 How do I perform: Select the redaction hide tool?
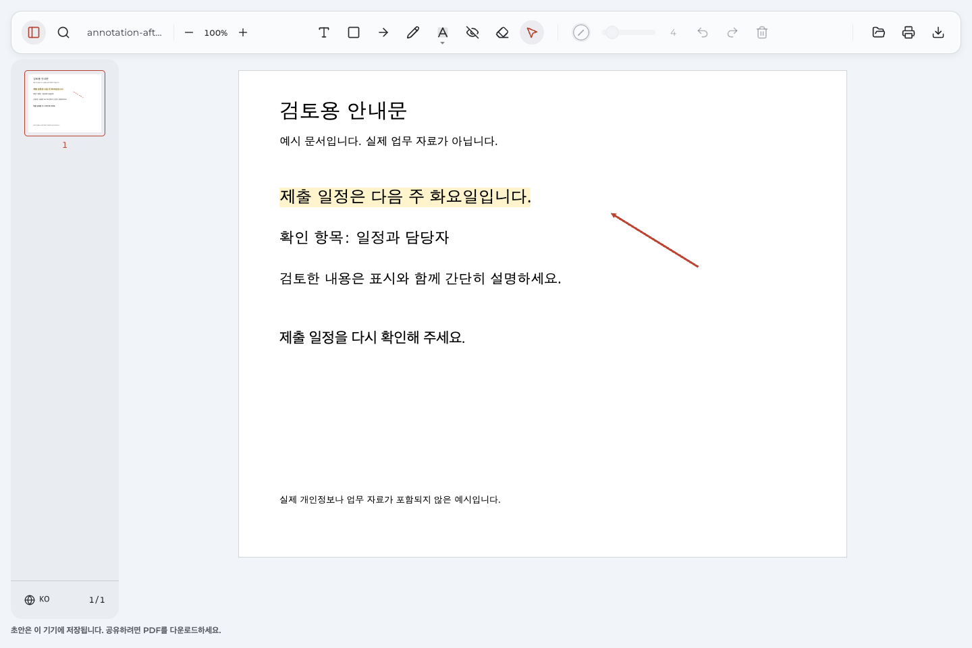pos(473,32)
